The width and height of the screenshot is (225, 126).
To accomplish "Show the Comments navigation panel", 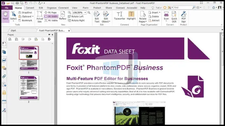I will (x=4, y=68).
